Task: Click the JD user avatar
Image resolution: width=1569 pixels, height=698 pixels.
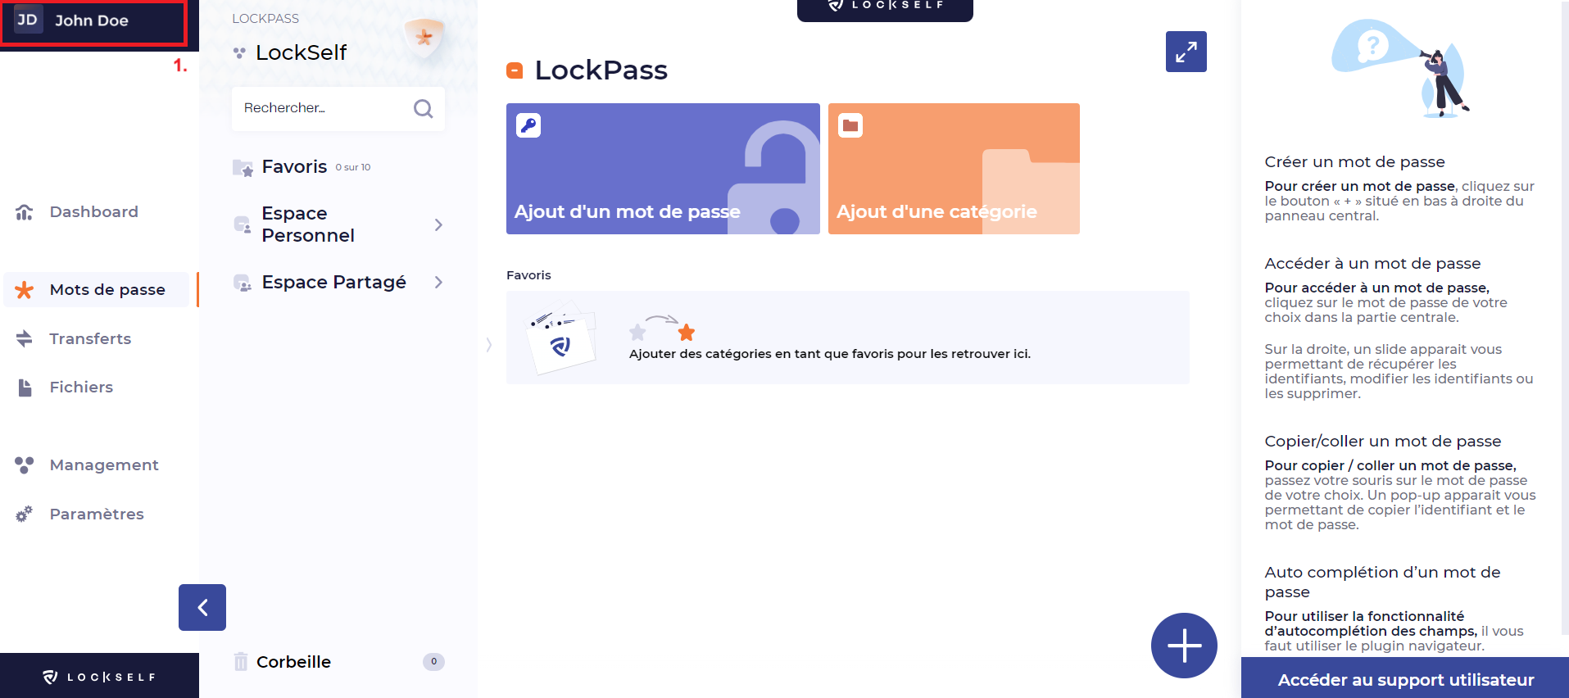Action: (28, 20)
